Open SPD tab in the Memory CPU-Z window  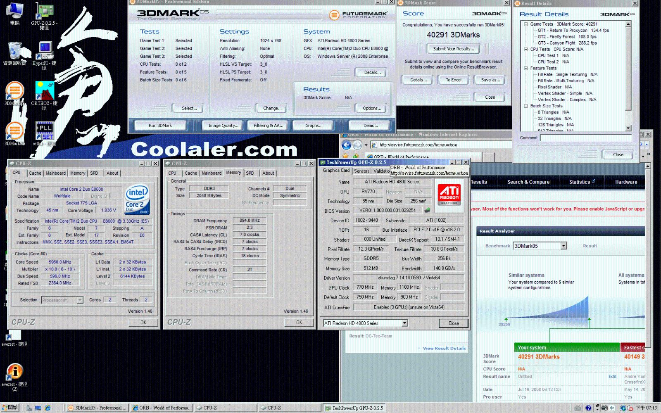[x=250, y=173]
